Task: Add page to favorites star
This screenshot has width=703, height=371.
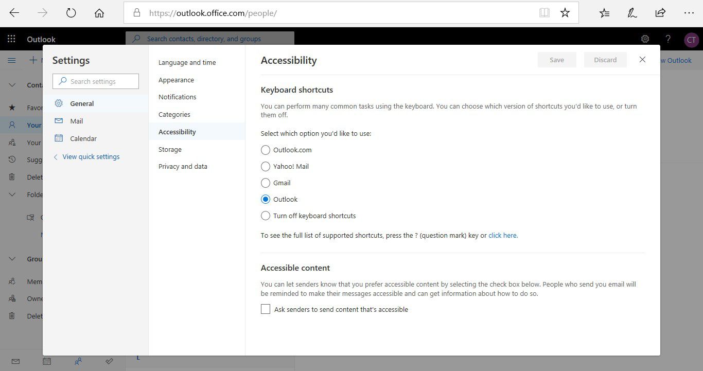Action: click(x=565, y=13)
